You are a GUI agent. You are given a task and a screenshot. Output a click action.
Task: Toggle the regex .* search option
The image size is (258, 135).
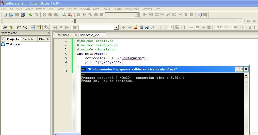coord(153,27)
